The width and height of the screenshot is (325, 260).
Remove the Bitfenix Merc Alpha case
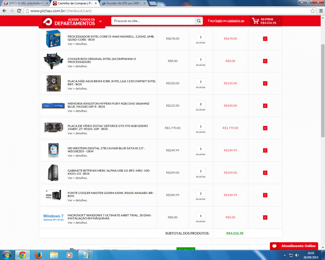[x=265, y=173]
